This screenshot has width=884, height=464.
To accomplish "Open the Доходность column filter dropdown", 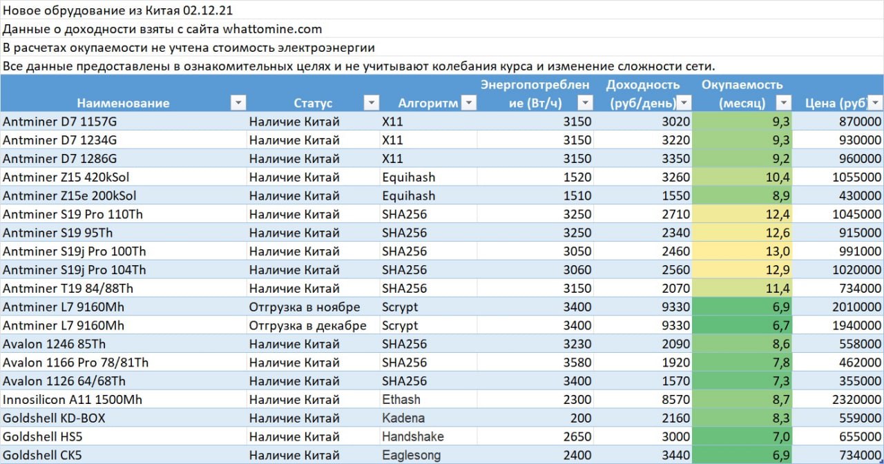I will click(x=684, y=103).
